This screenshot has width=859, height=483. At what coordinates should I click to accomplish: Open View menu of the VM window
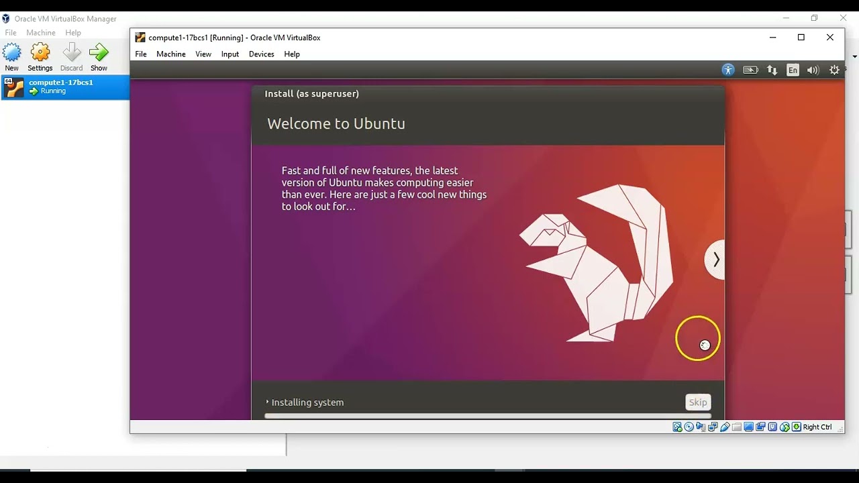[203, 54]
